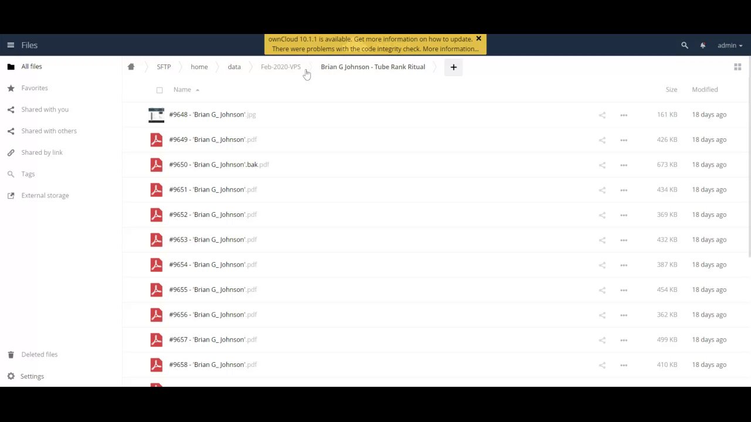The height and width of the screenshot is (422, 751).
Task: Open more actions menu for file #9657
Action: [x=624, y=340]
